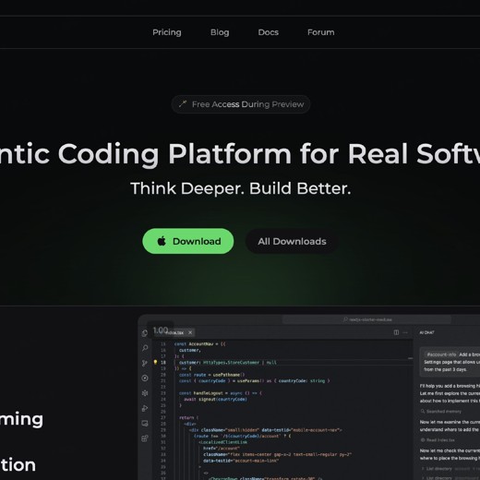Click the 'const route = usePathname()' line

click(212, 375)
